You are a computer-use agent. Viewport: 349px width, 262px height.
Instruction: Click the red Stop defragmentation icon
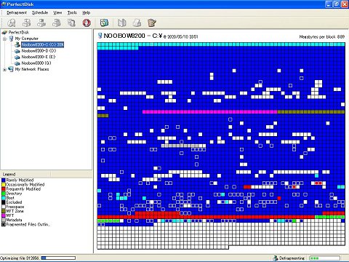tap(87, 23)
